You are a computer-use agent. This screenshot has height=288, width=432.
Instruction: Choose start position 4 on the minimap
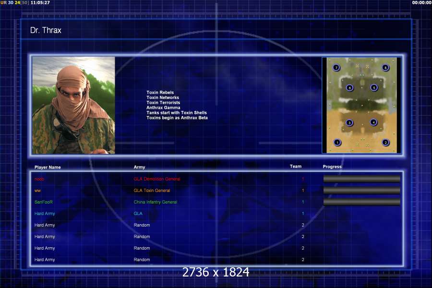pos(373,122)
